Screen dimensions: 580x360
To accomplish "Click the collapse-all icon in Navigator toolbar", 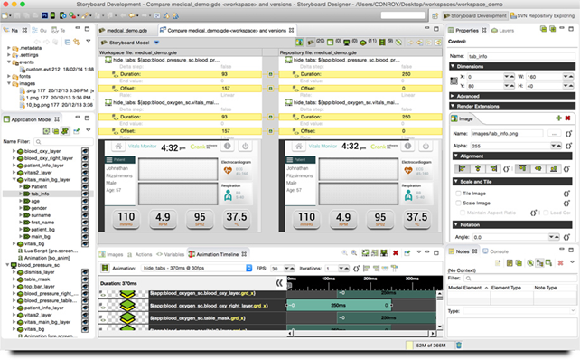I will (x=68, y=42).
